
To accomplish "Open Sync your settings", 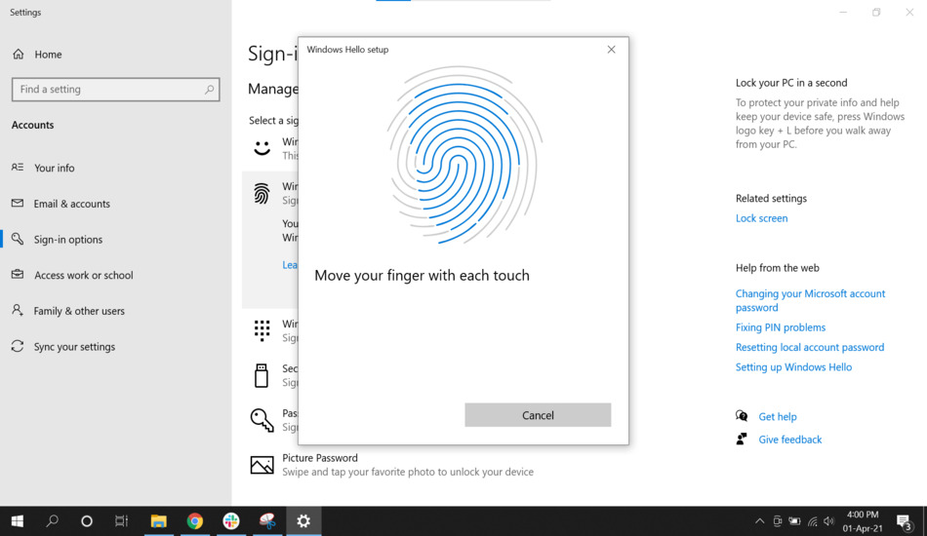I will pos(74,347).
